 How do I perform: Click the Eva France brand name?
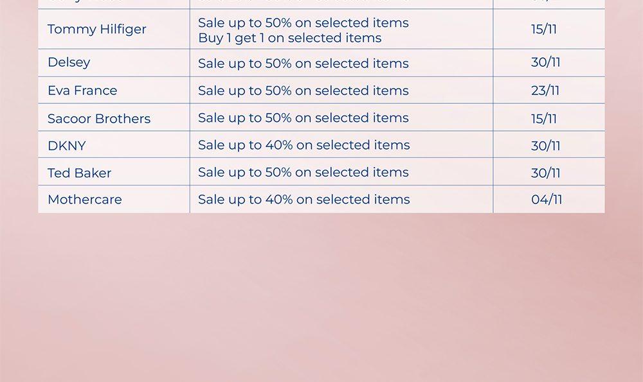(x=82, y=91)
